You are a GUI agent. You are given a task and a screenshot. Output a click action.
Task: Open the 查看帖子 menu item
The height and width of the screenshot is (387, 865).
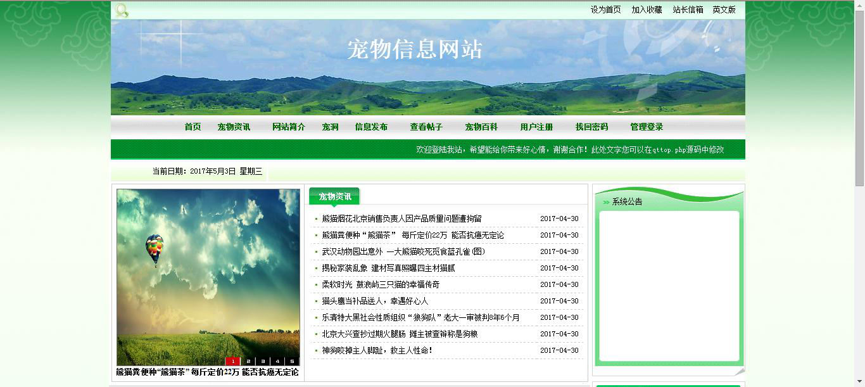click(x=426, y=127)
